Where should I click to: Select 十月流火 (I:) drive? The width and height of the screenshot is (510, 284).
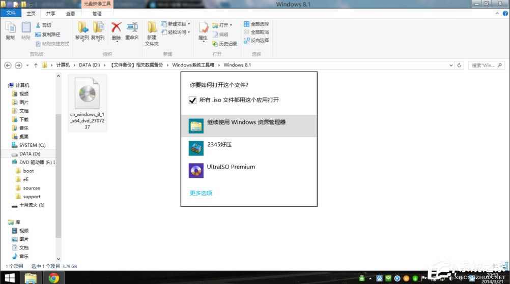(x=29, y=205)
